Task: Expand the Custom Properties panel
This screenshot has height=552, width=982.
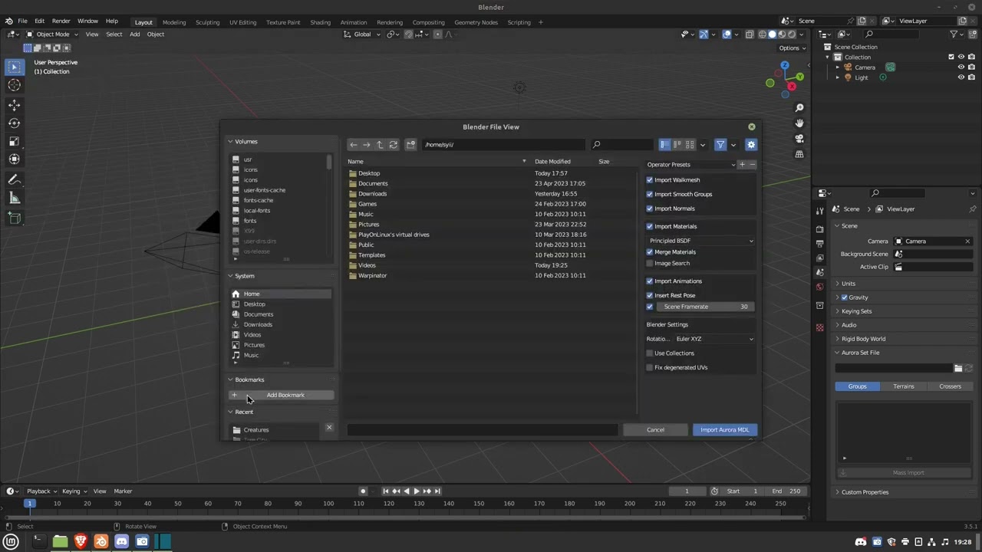Action: (x=865, y=492)
